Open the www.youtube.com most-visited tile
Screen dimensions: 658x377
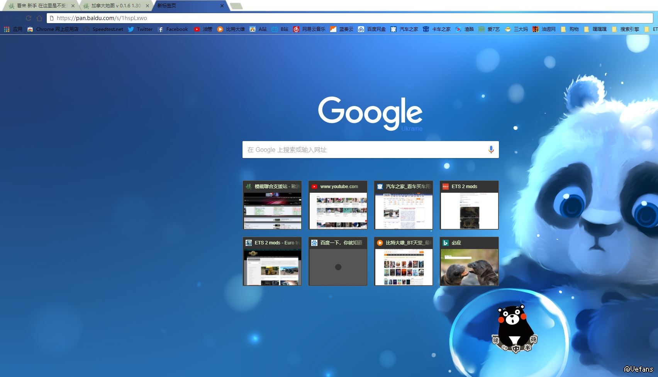[x=338, y=205]
